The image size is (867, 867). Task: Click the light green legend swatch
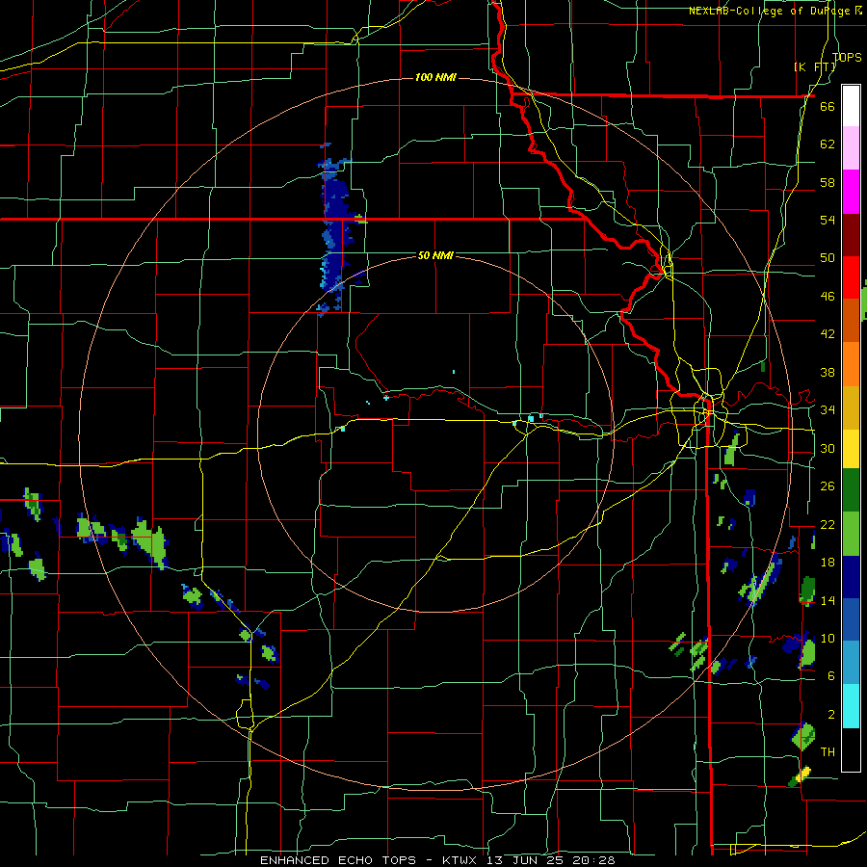coord(851,534)
